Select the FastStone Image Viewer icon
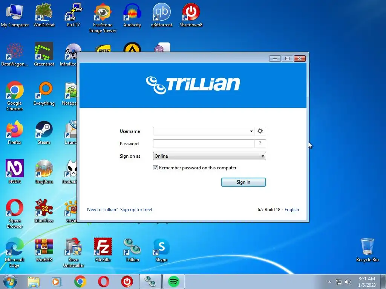The height and width of the screenshot is (289, 386). 103,18
